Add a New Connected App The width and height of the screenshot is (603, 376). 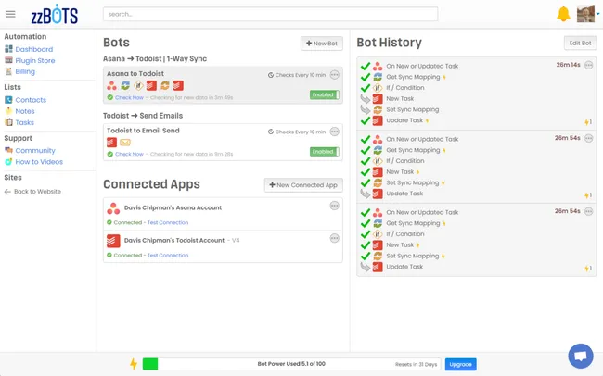[x=303, y=184]
